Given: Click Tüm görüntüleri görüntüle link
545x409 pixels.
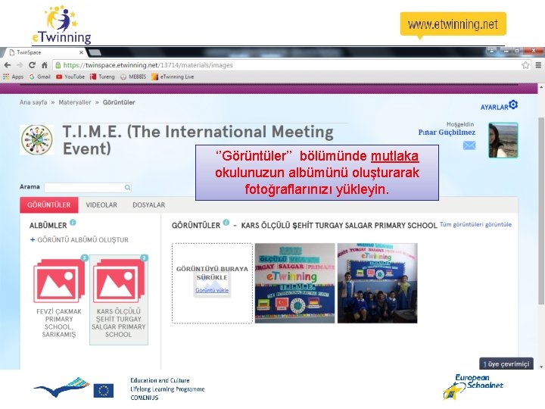Looking at the screenshot, I should click(475, 224).
